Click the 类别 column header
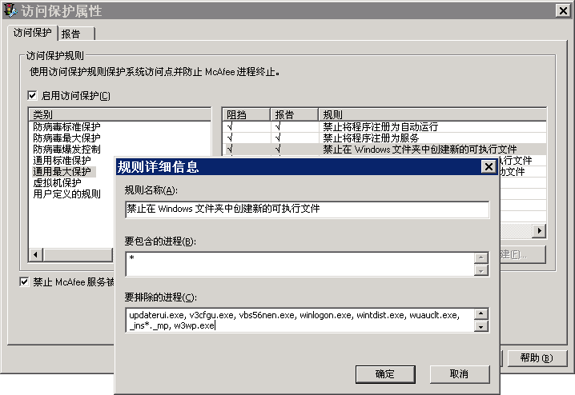 pos(120,114)
